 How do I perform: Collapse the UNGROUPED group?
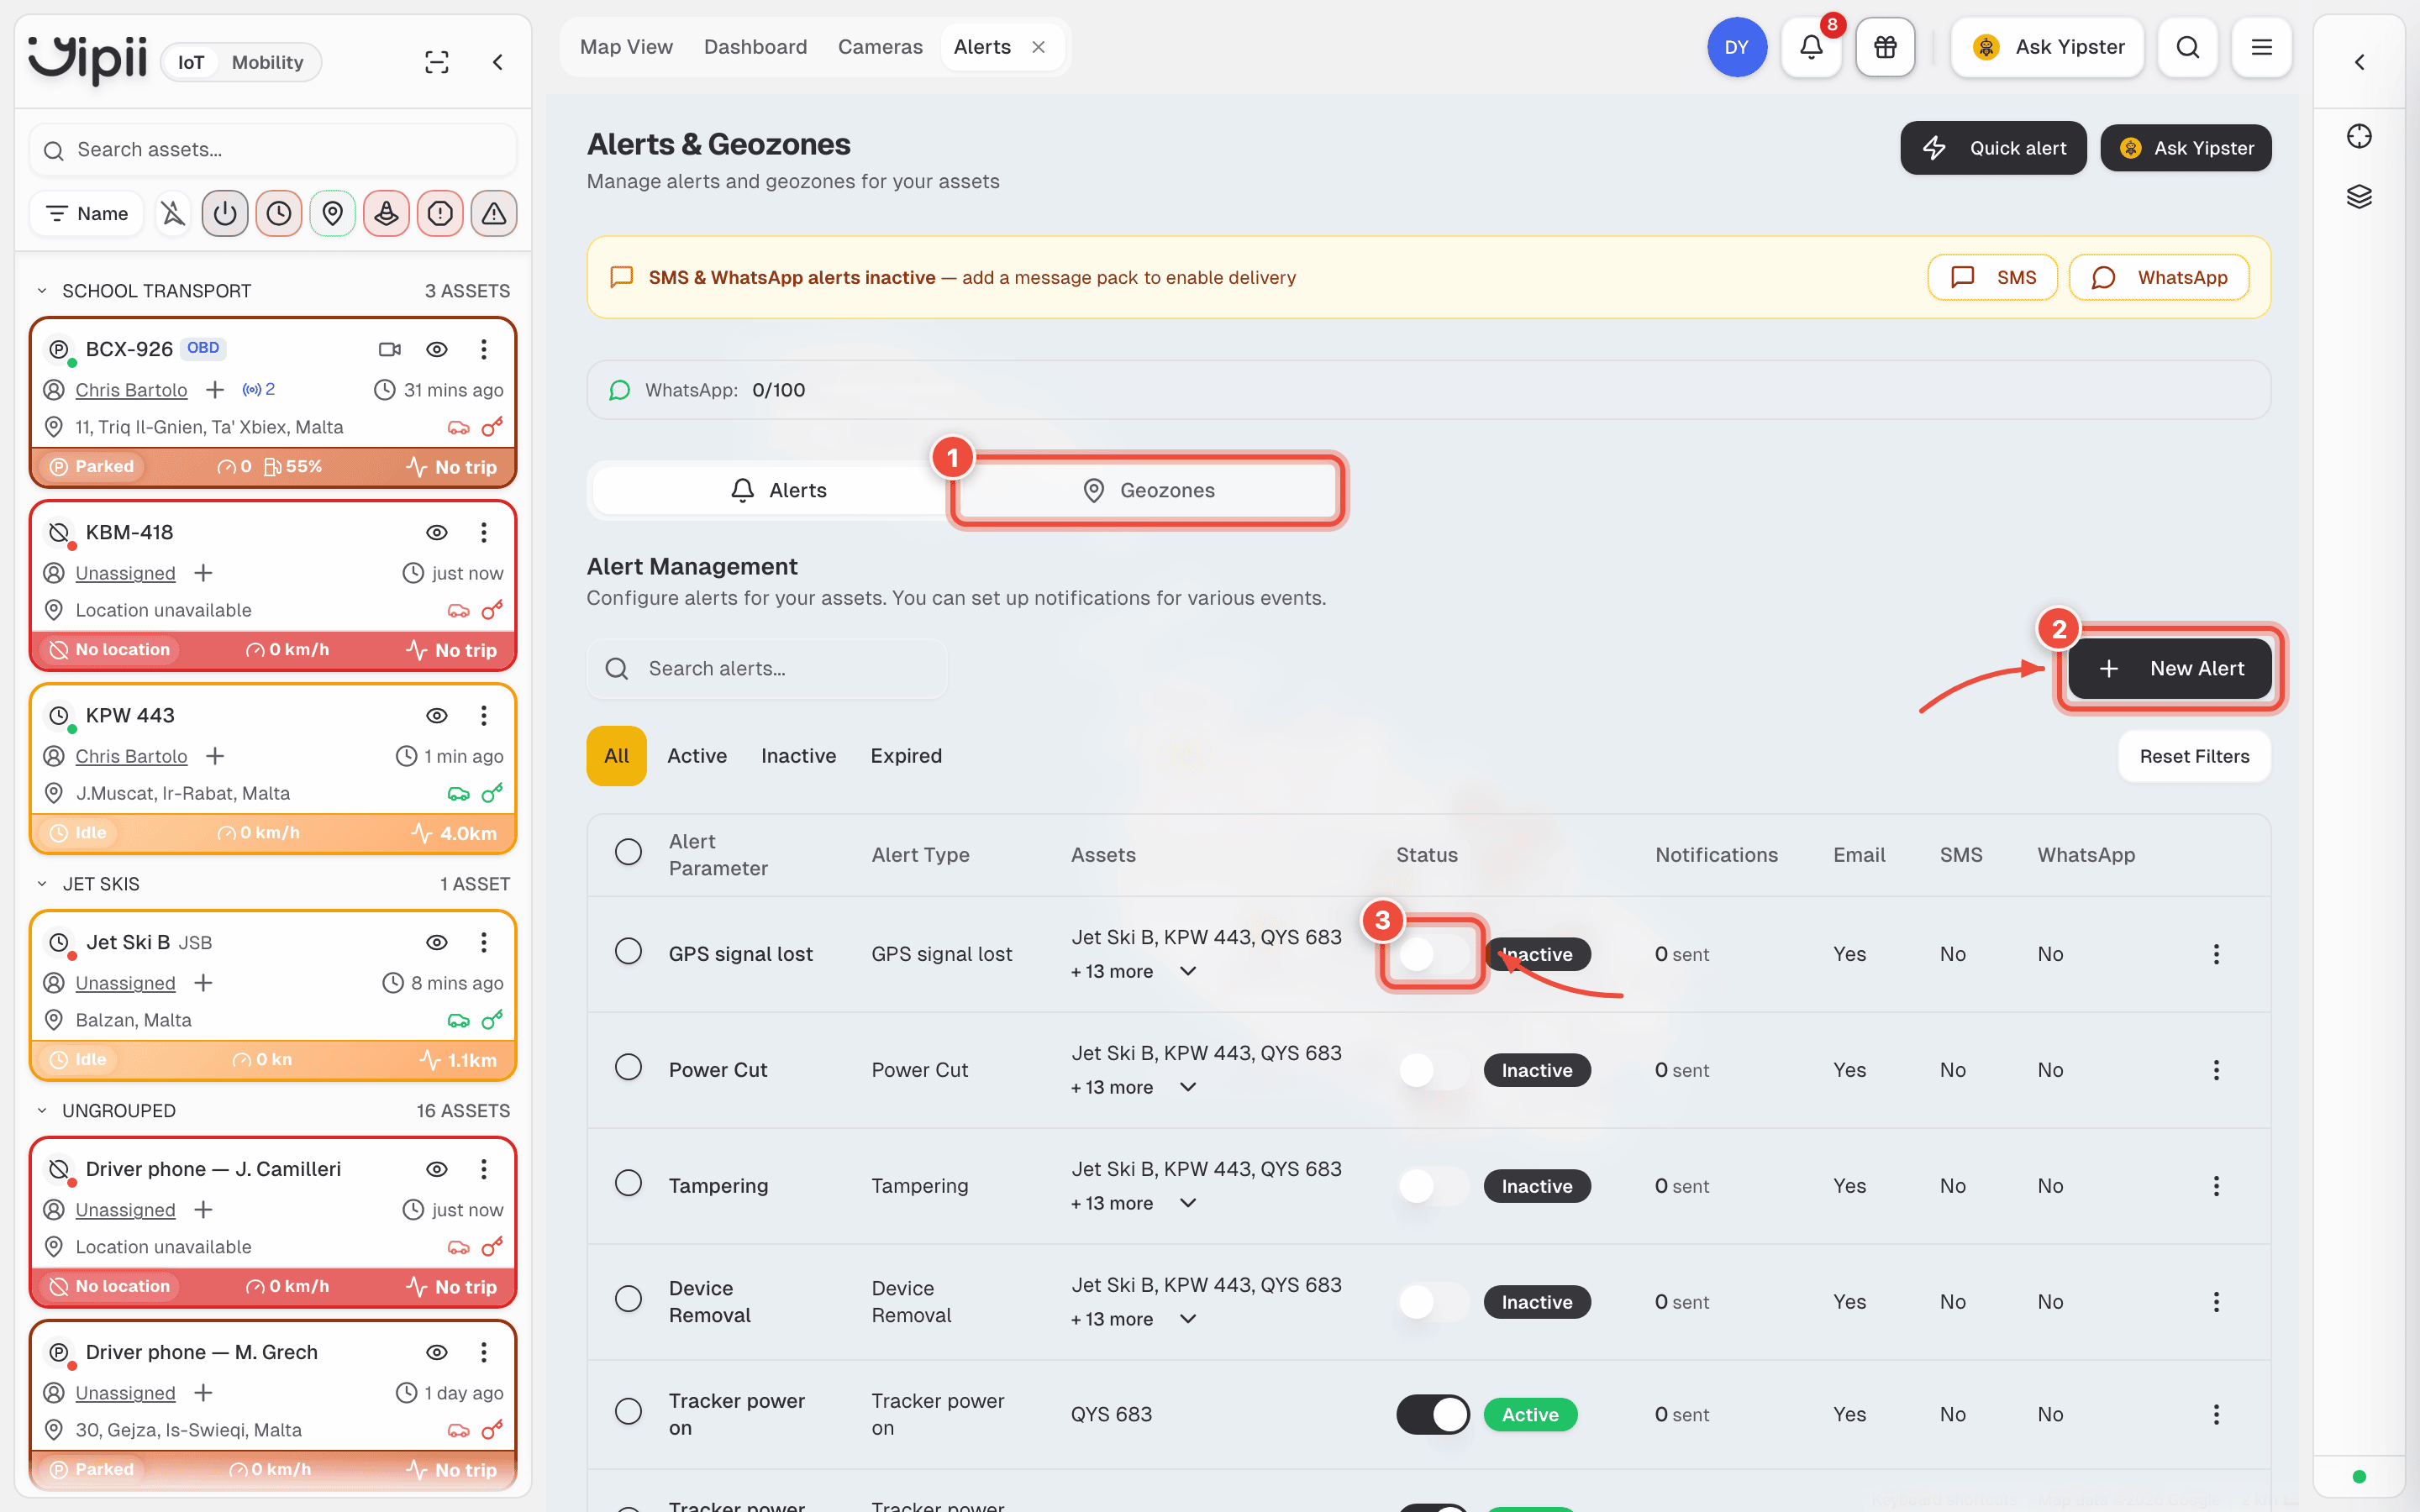coord(42,1111)
